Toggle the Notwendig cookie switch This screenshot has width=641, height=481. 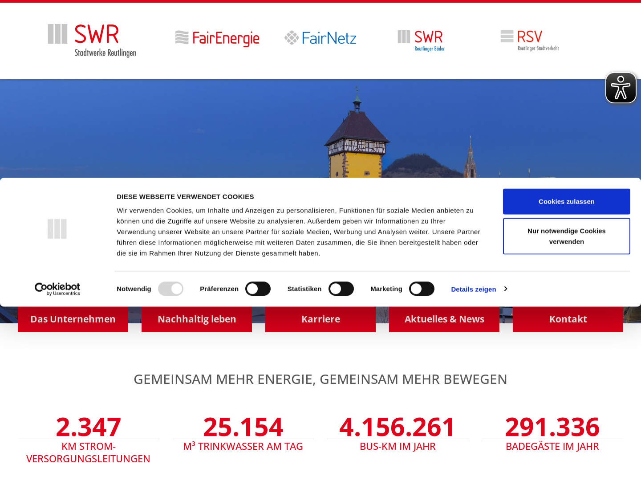[171, 289]
